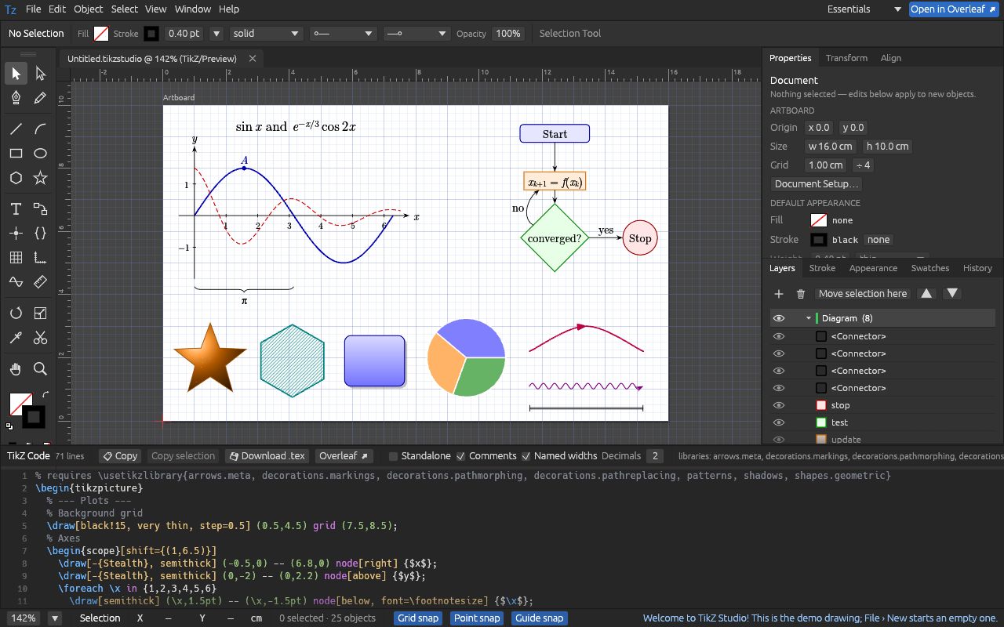Open the Essentials workspace dropdown
This screenshot has width=1004, height=627.
pos(864,9)
